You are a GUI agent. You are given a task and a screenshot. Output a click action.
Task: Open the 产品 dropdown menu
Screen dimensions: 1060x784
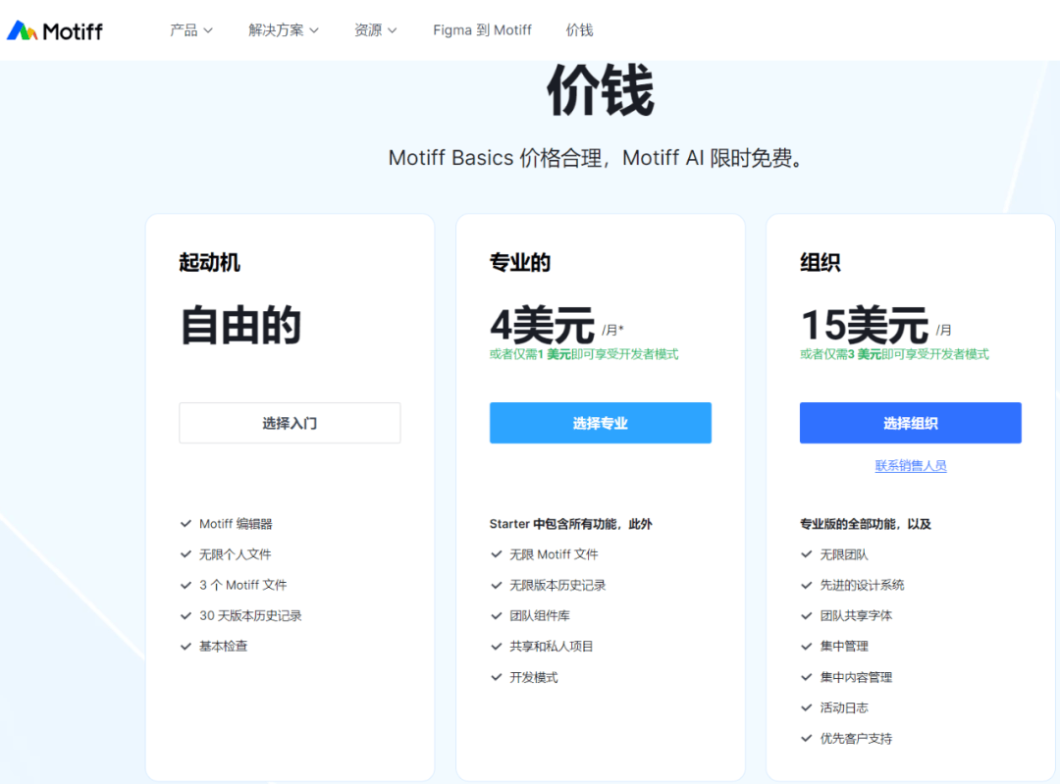[x=191, y=30]
